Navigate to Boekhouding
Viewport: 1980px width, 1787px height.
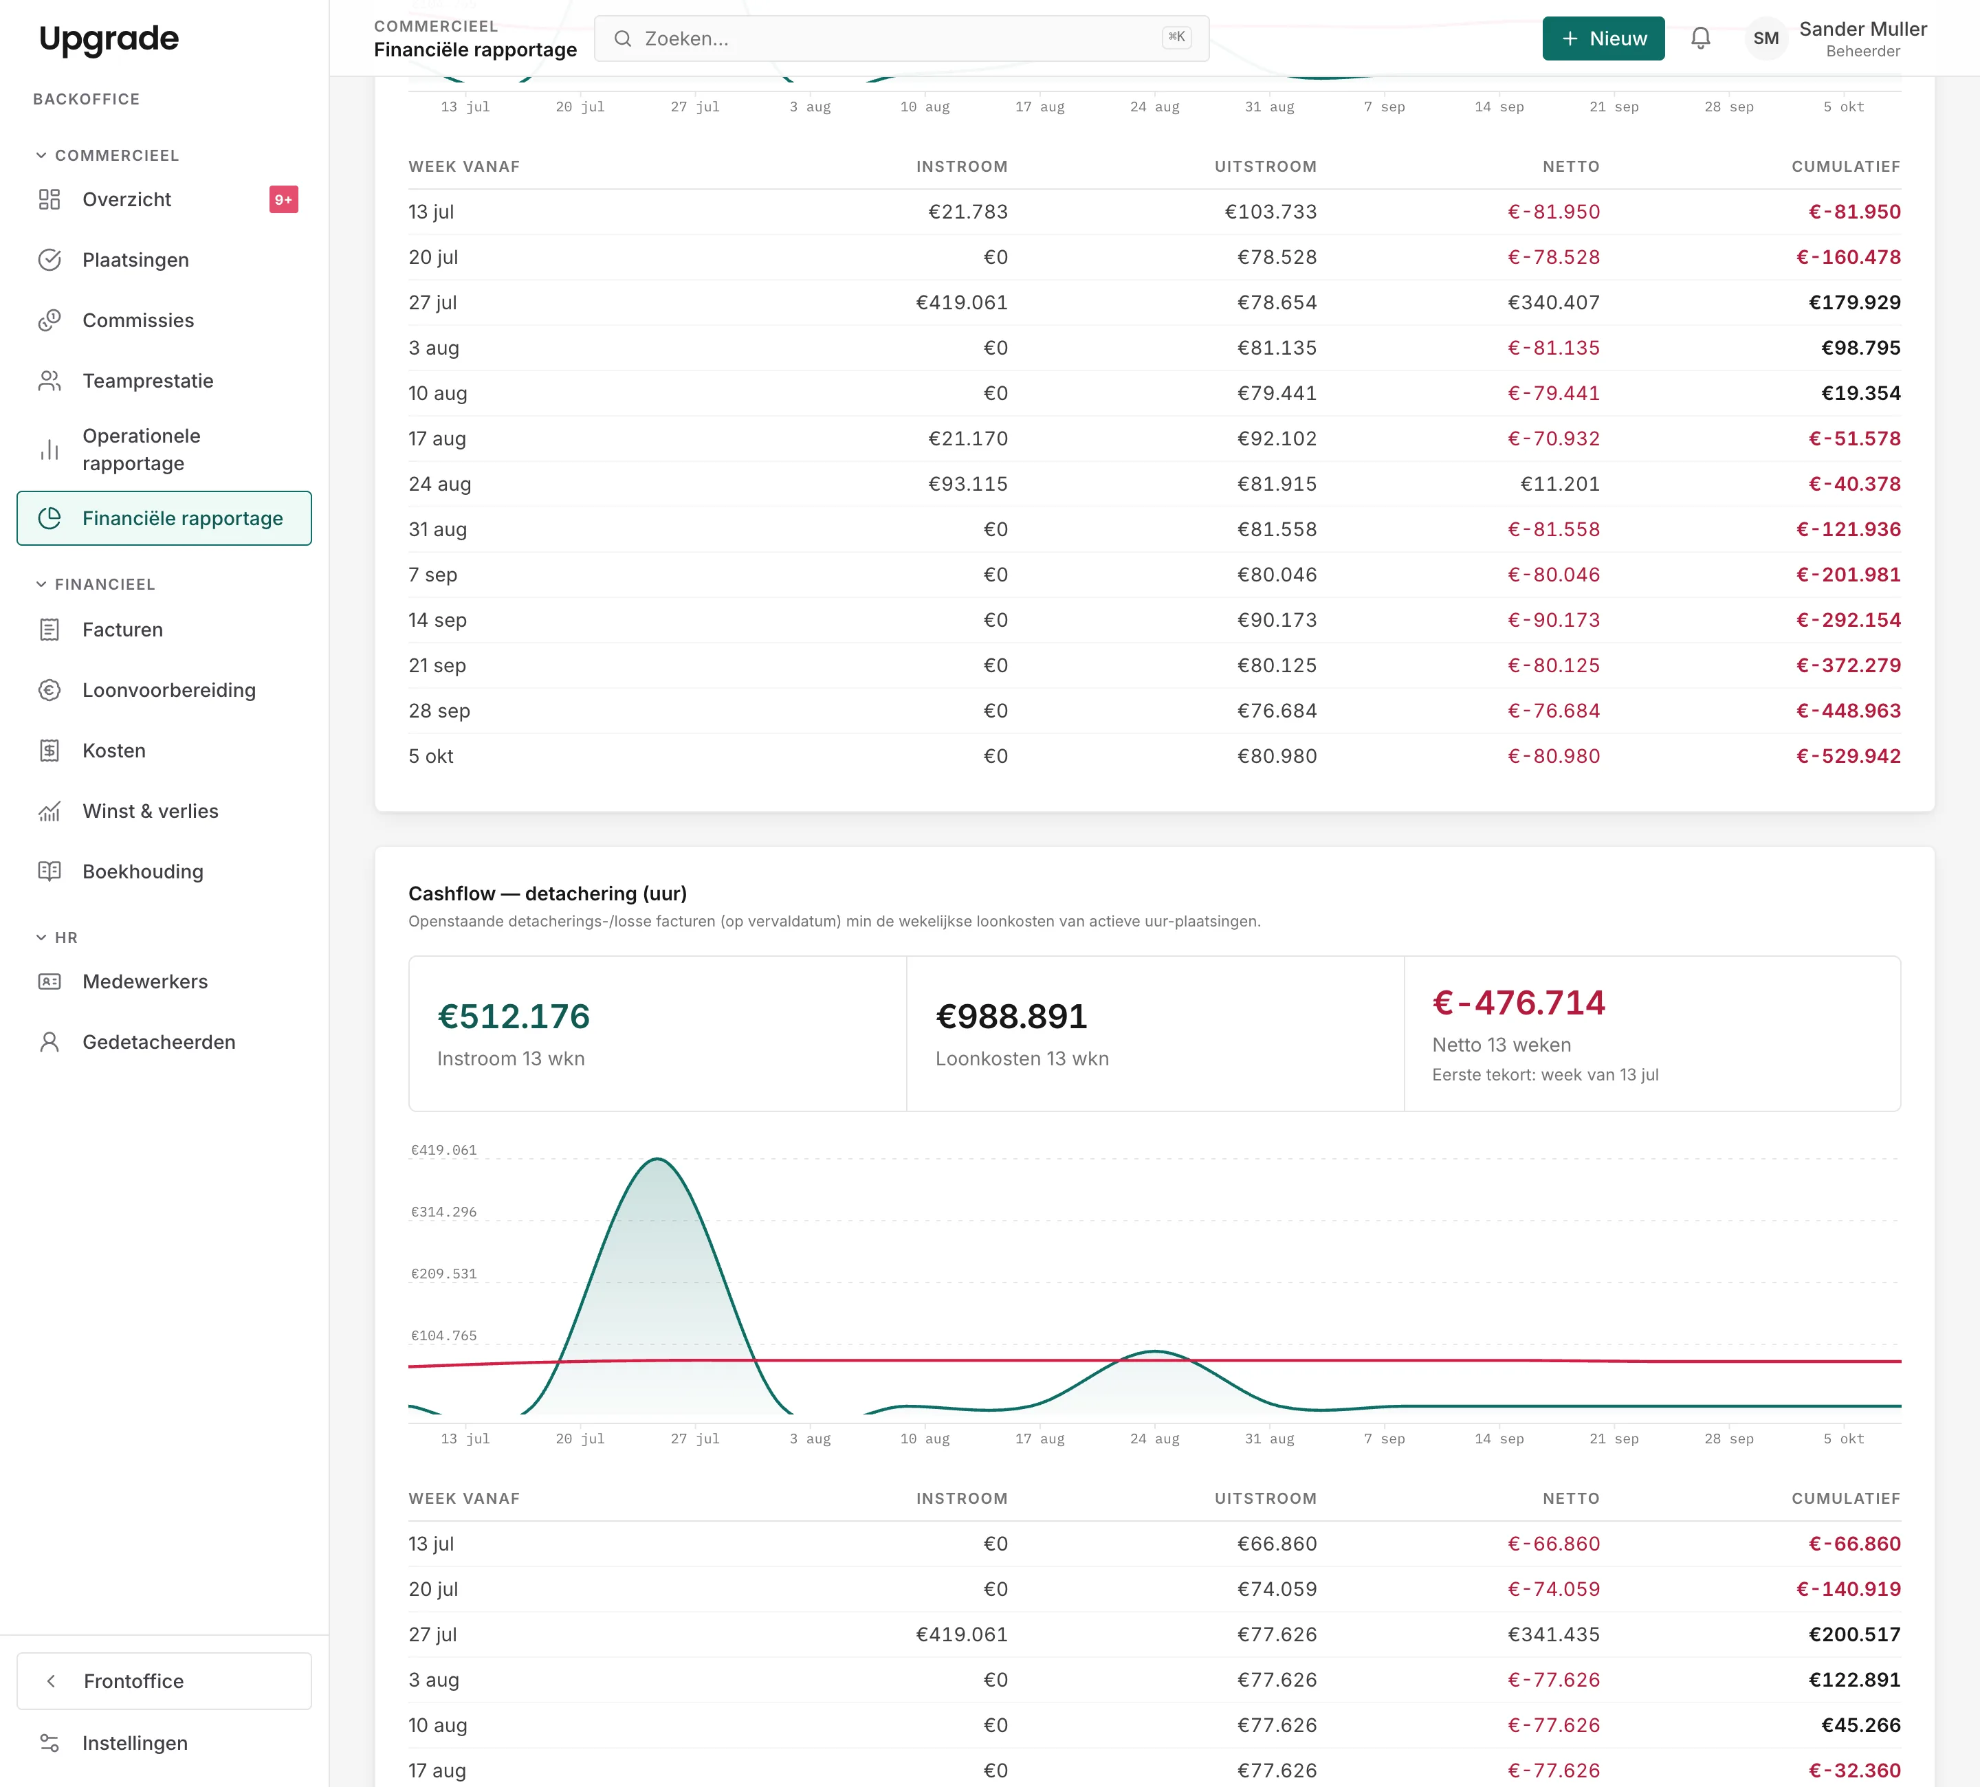click(x=164, y=872)
